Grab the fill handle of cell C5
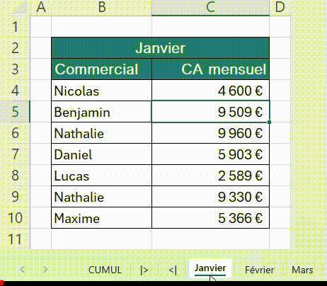The width and height of the screenshot is (327, 286). 270,122
